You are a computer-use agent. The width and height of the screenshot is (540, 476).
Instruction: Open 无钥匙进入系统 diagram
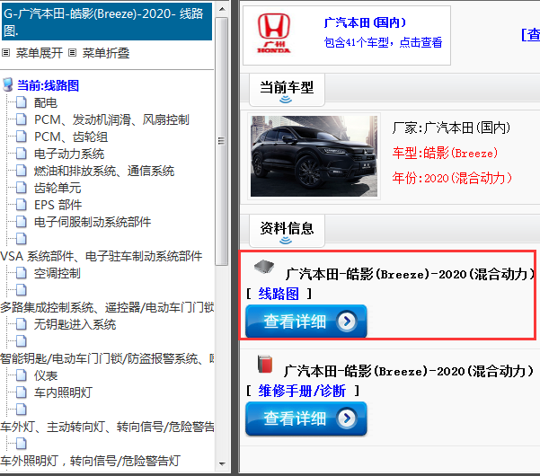click(75, 324)
